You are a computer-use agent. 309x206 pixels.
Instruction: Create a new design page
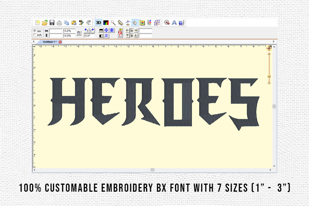(37, 23)
